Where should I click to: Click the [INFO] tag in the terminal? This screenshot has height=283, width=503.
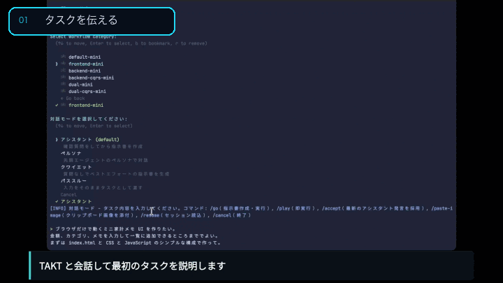coord(58,208)
